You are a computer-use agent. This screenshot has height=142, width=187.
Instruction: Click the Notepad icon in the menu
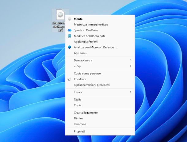[x=70, y=36]
